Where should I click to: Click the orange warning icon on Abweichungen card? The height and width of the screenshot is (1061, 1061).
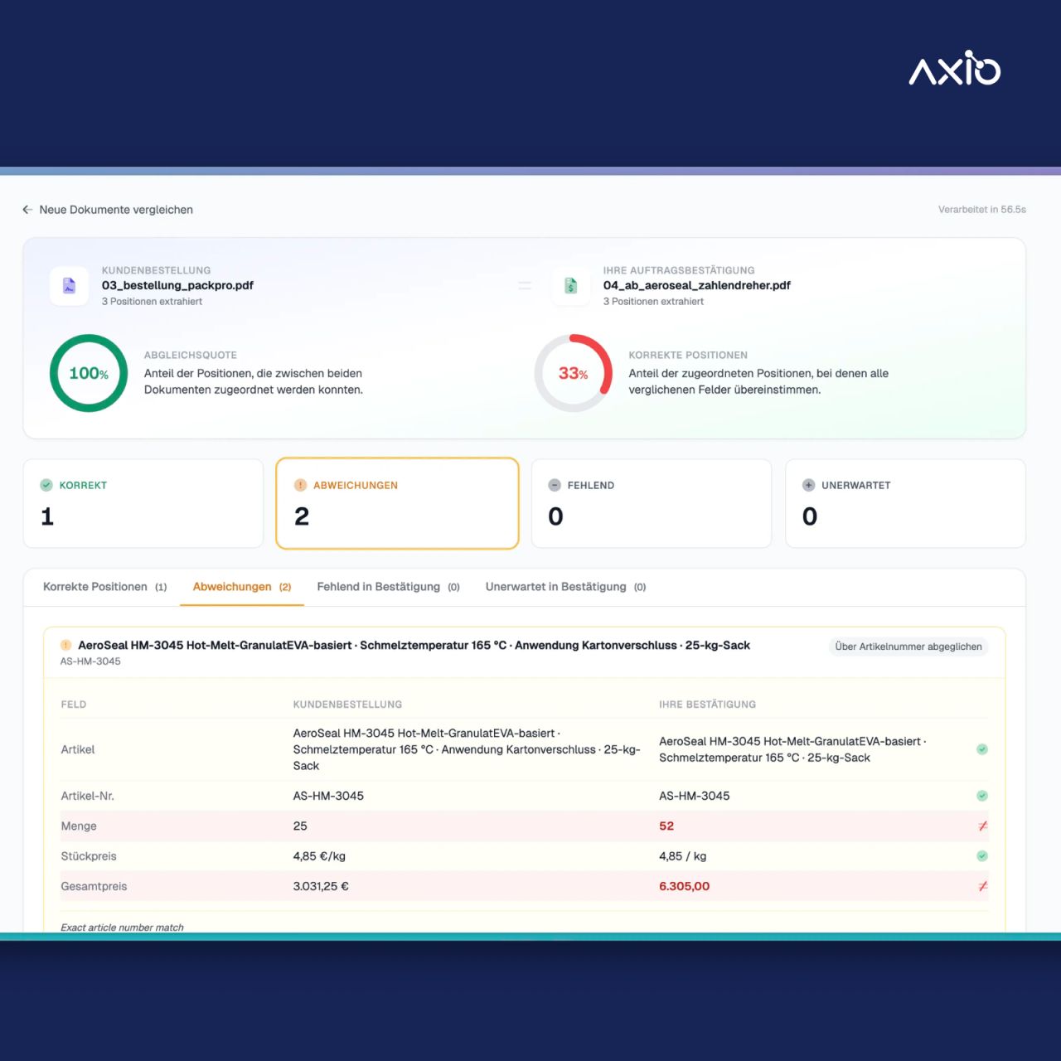tap(300, 485)
